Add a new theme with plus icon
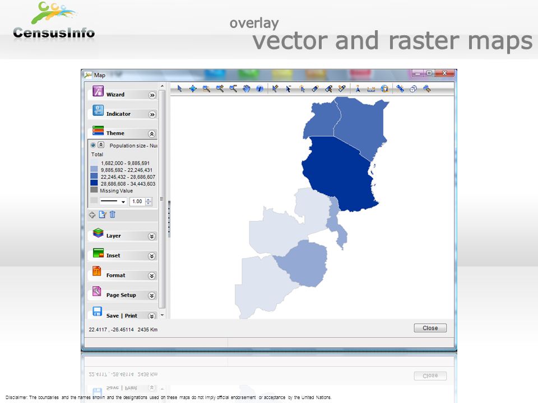 coord(92,215)
